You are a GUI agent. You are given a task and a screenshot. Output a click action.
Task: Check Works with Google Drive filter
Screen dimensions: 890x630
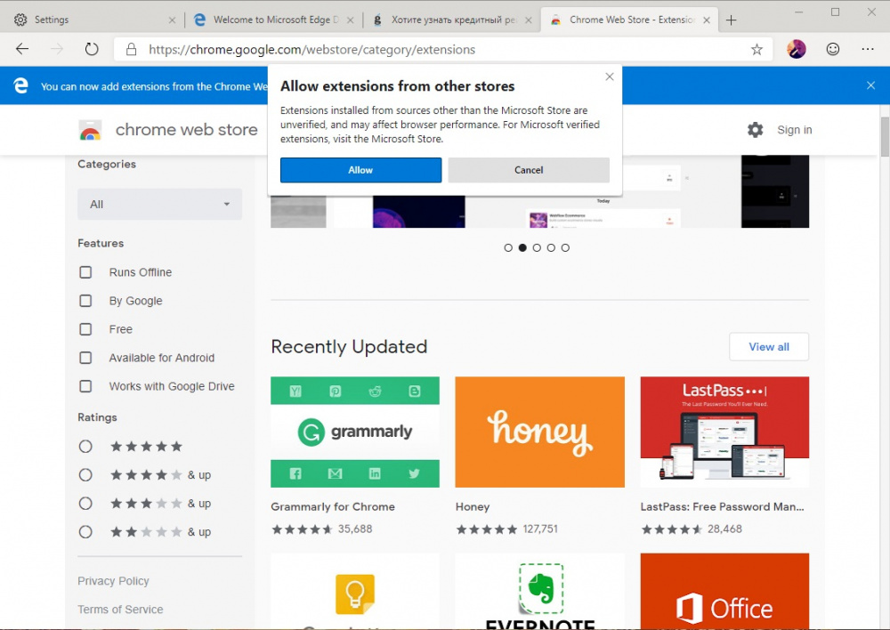[x=85, y=386]
